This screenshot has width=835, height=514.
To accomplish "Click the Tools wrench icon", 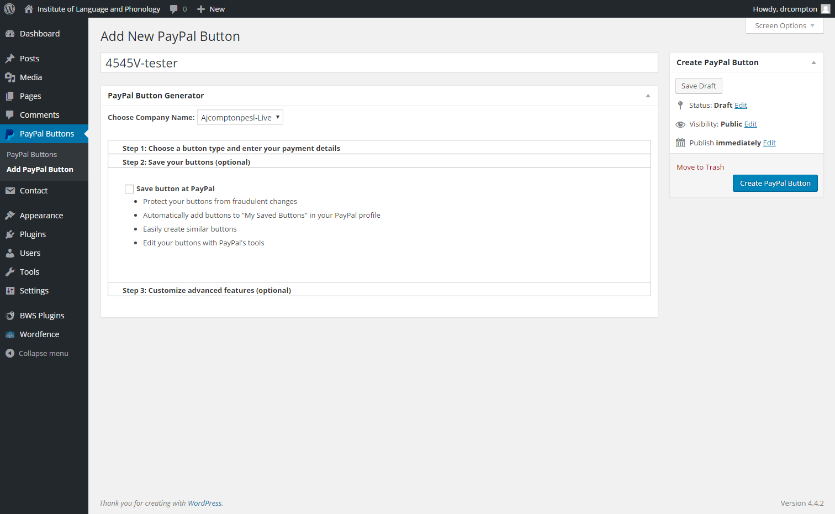I will [x=10, y=272].
